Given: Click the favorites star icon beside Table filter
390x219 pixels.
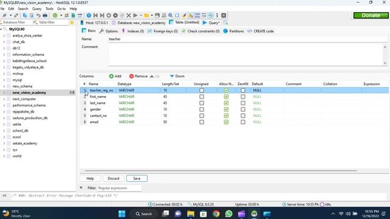Looking at the screenshot, I should pyautogui.click(x=72, y=23).
